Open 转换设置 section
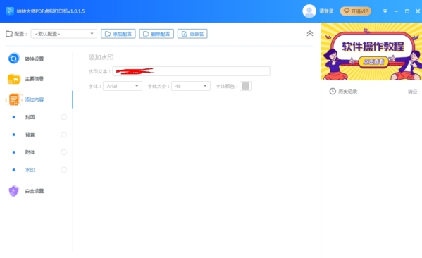Image resolution: width=422 pixels, height=258 pixels. [35, 59]
